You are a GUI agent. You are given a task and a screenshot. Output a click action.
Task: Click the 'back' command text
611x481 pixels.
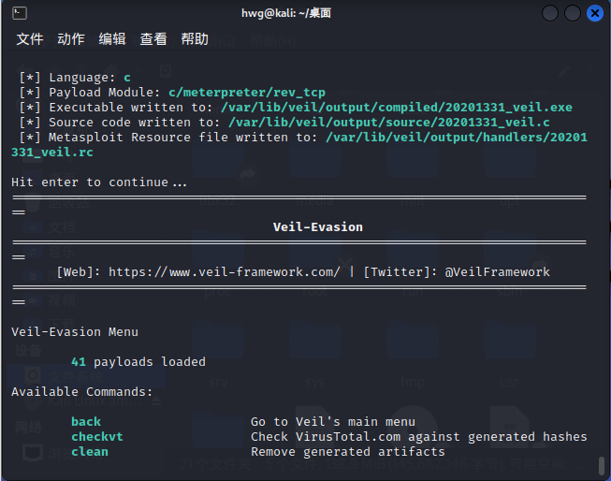pos(86,422)
